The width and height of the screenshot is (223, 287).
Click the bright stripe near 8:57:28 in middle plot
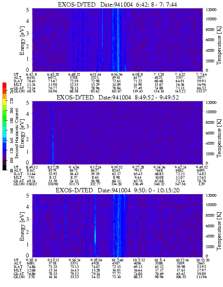[53, 133]
